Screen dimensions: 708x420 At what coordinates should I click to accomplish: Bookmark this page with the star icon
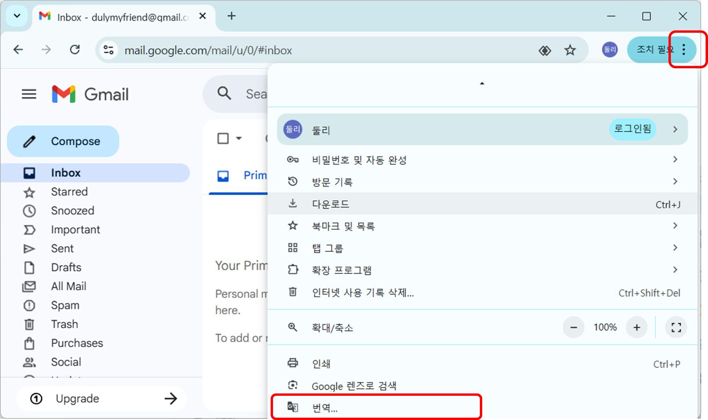tap(570, 50)
